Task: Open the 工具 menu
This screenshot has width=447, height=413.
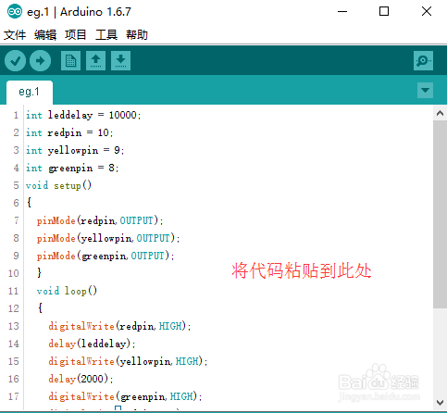Action: (106, 35)
